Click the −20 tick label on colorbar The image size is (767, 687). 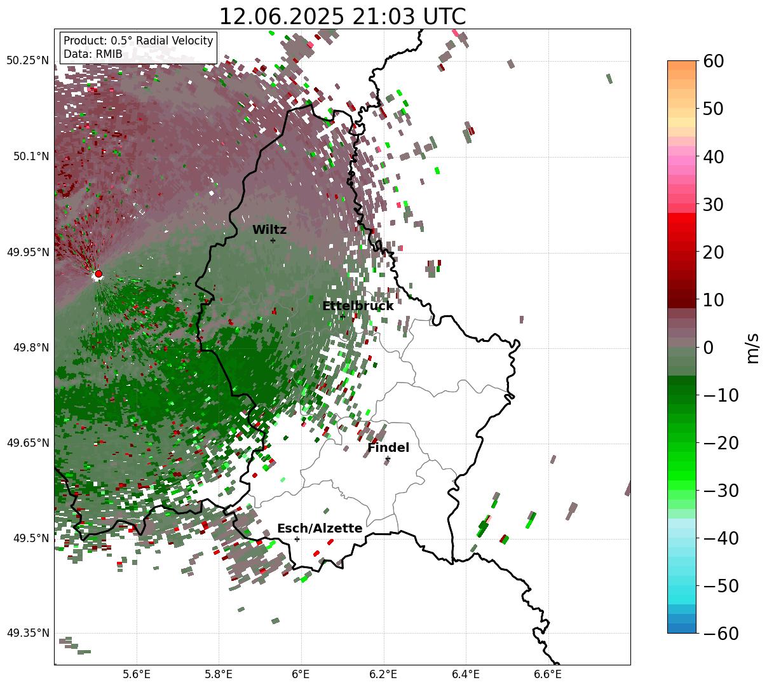point(721,443)
